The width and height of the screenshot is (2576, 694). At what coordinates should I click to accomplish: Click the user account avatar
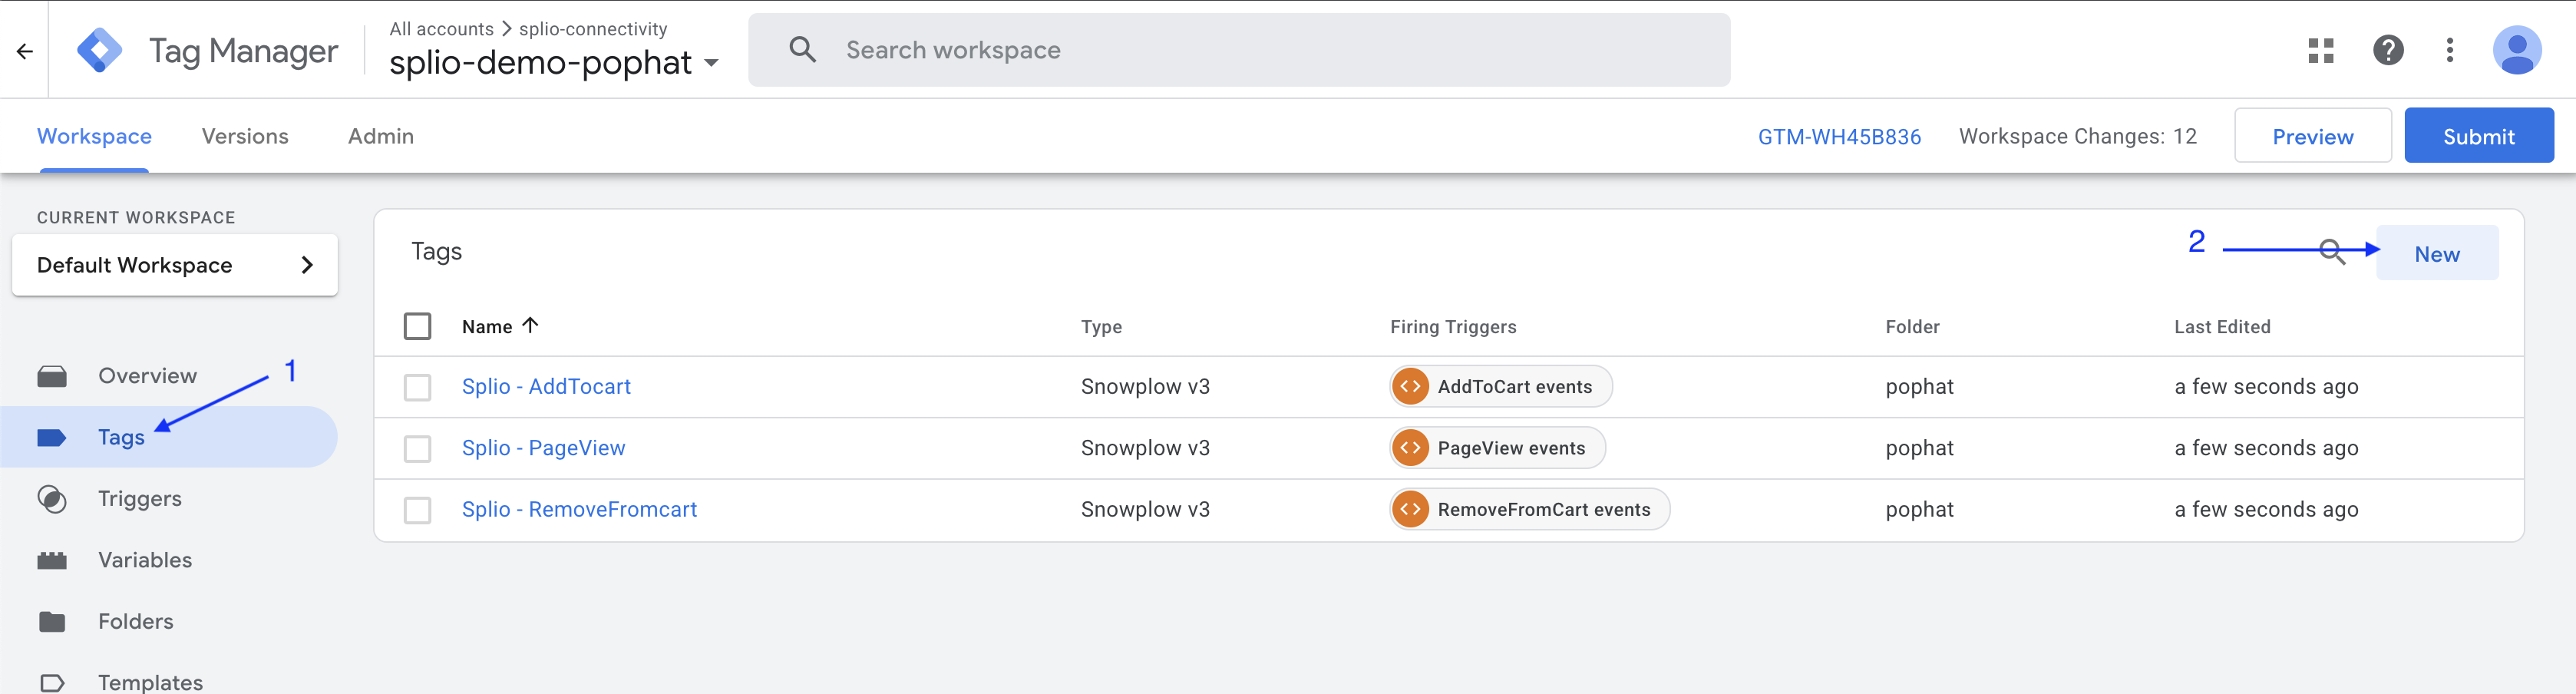click(x=2516, y=50)
